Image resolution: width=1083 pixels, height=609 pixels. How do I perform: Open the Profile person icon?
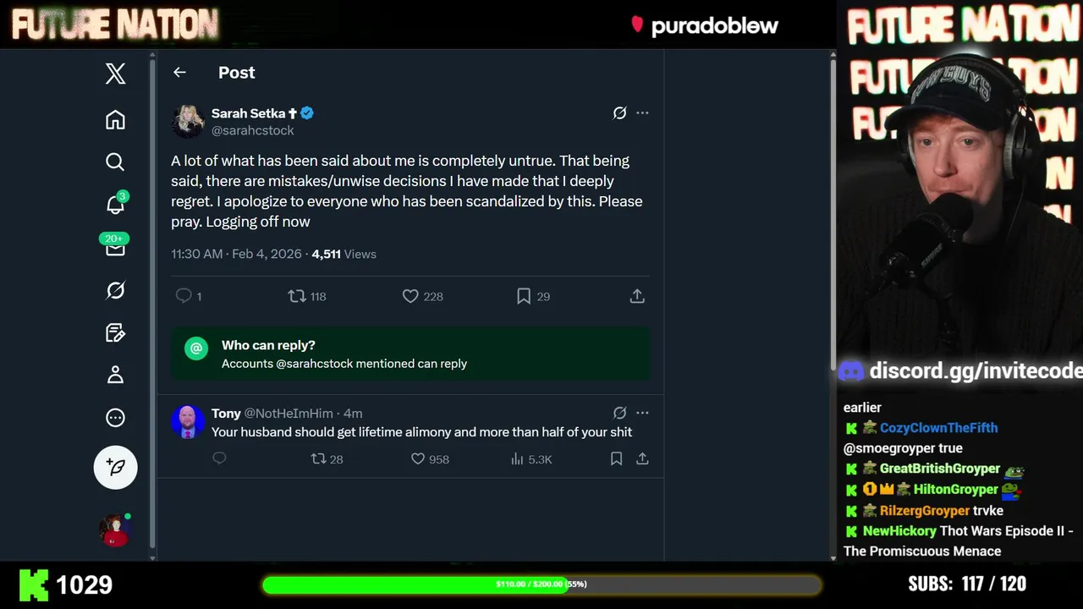[115, 375]
